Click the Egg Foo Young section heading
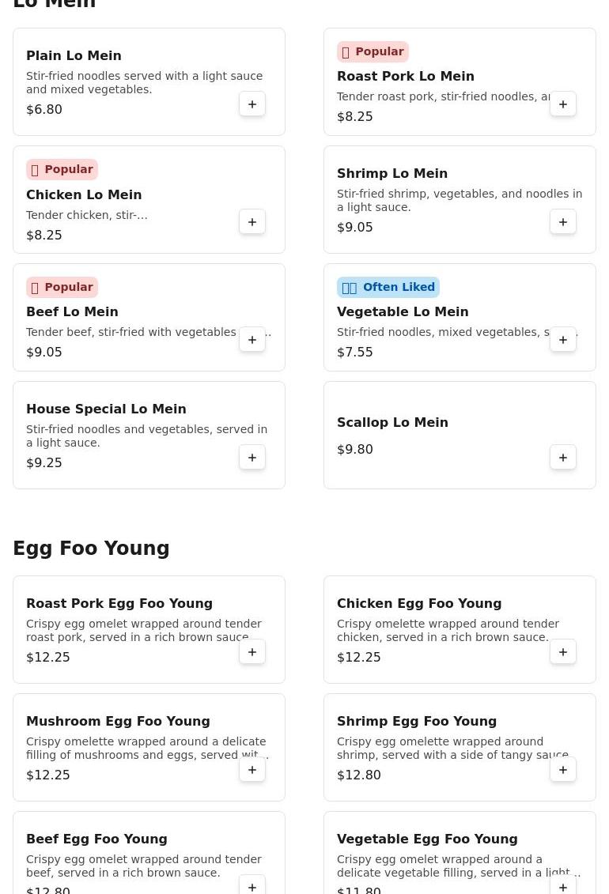The image size is (609, 894). [92, 549]
